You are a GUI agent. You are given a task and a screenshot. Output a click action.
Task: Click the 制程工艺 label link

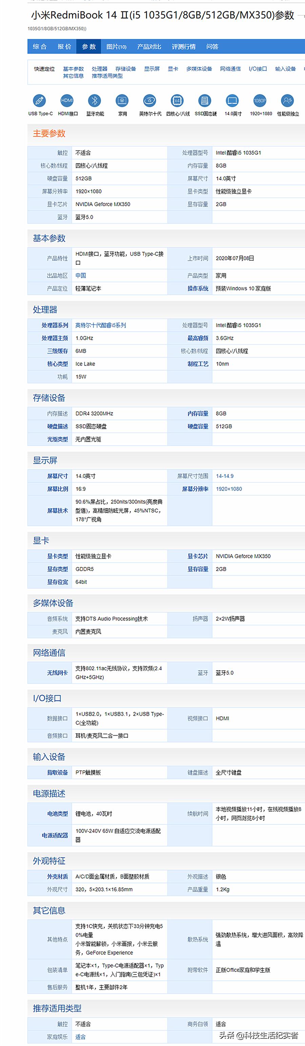(x=198, y=364)
